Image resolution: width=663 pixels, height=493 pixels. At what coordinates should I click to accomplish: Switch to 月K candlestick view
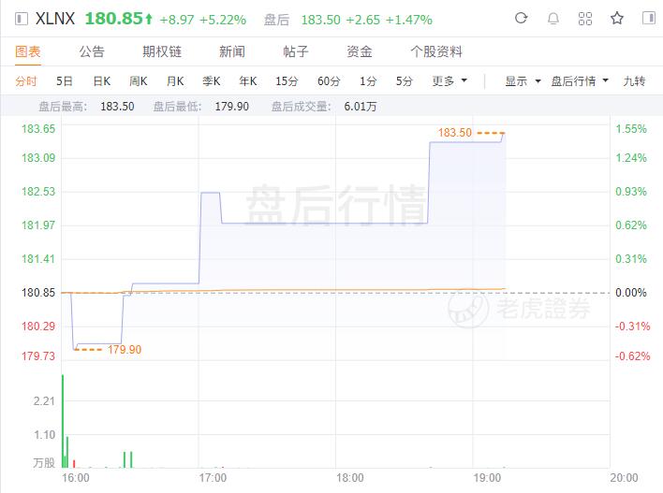(x=175, y=80)
